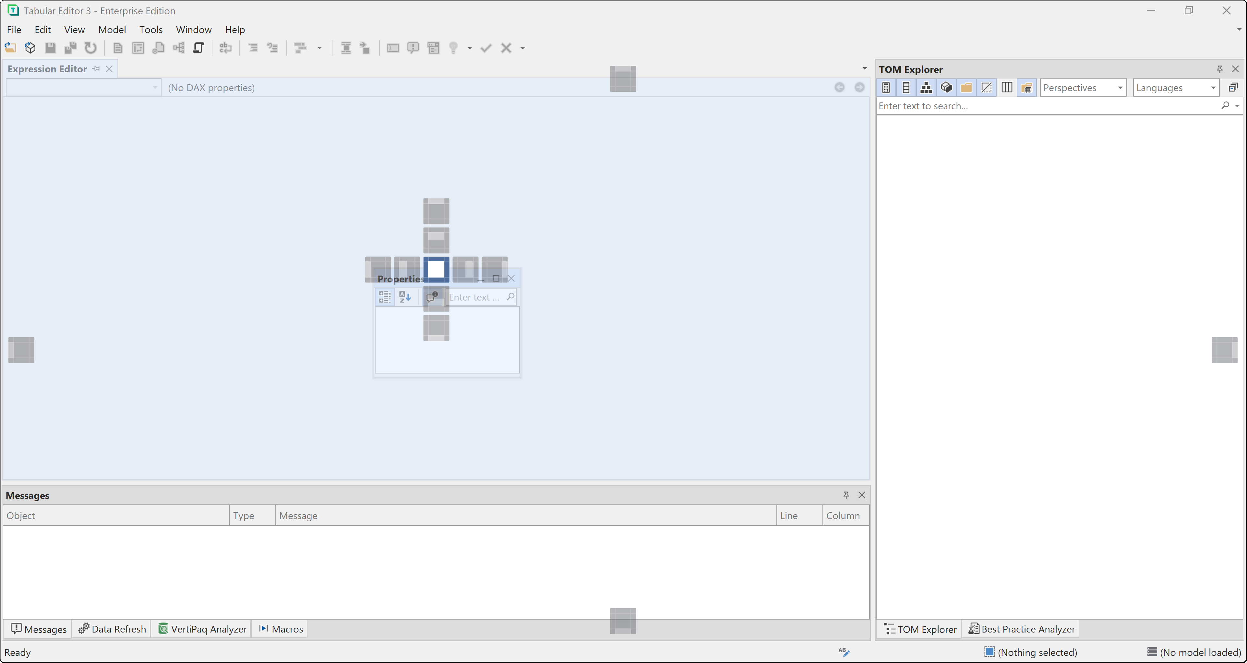Click the navigate forward arrow in editor
The image size is (1247, 663).
coord(859,87)
